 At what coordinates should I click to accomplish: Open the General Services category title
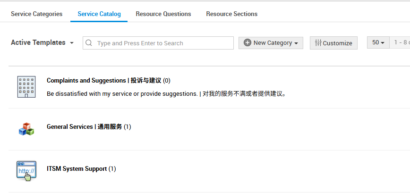89,126
